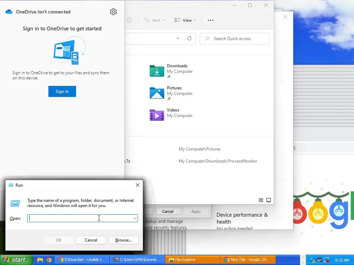Image resolution: width=354 pixels, height=265 pixels.
Task: Open the Chrome quick launch icon
Action: (49, 260)
